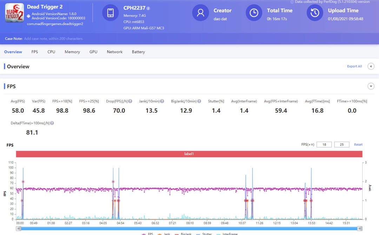
Task: Click the Upload Time history icon
Action: point(315,13)
